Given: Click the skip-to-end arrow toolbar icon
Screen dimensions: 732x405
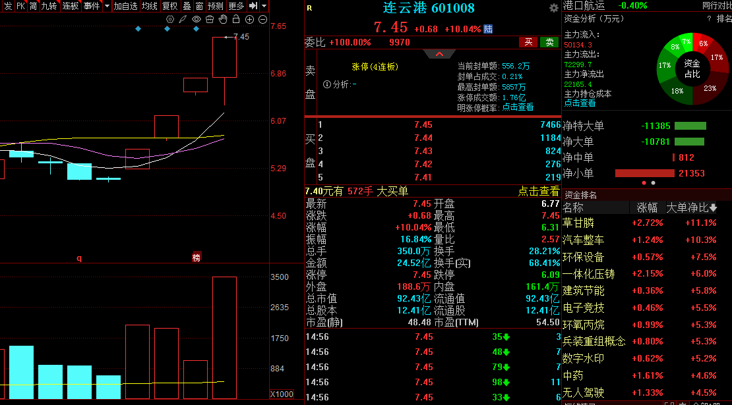Looking at the screenshot, I should [253, 5].
